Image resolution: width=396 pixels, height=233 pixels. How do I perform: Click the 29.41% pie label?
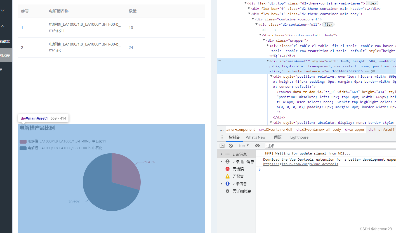(x=149, y=162)
